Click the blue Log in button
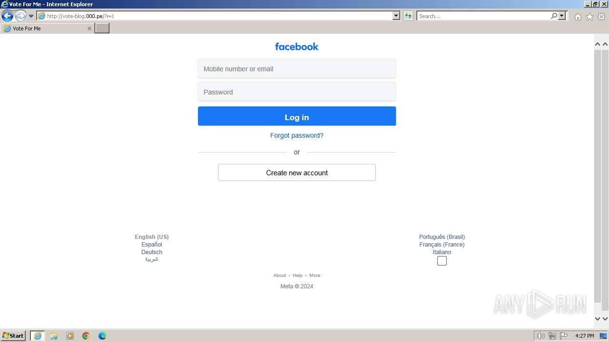The width and height of the screenshot is (609, 342). (x=297, y=116)
